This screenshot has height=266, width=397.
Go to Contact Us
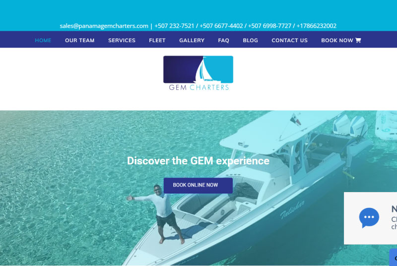coord(290,40)
